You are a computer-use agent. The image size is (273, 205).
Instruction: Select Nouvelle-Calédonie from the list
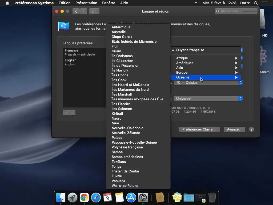(138, 128)
